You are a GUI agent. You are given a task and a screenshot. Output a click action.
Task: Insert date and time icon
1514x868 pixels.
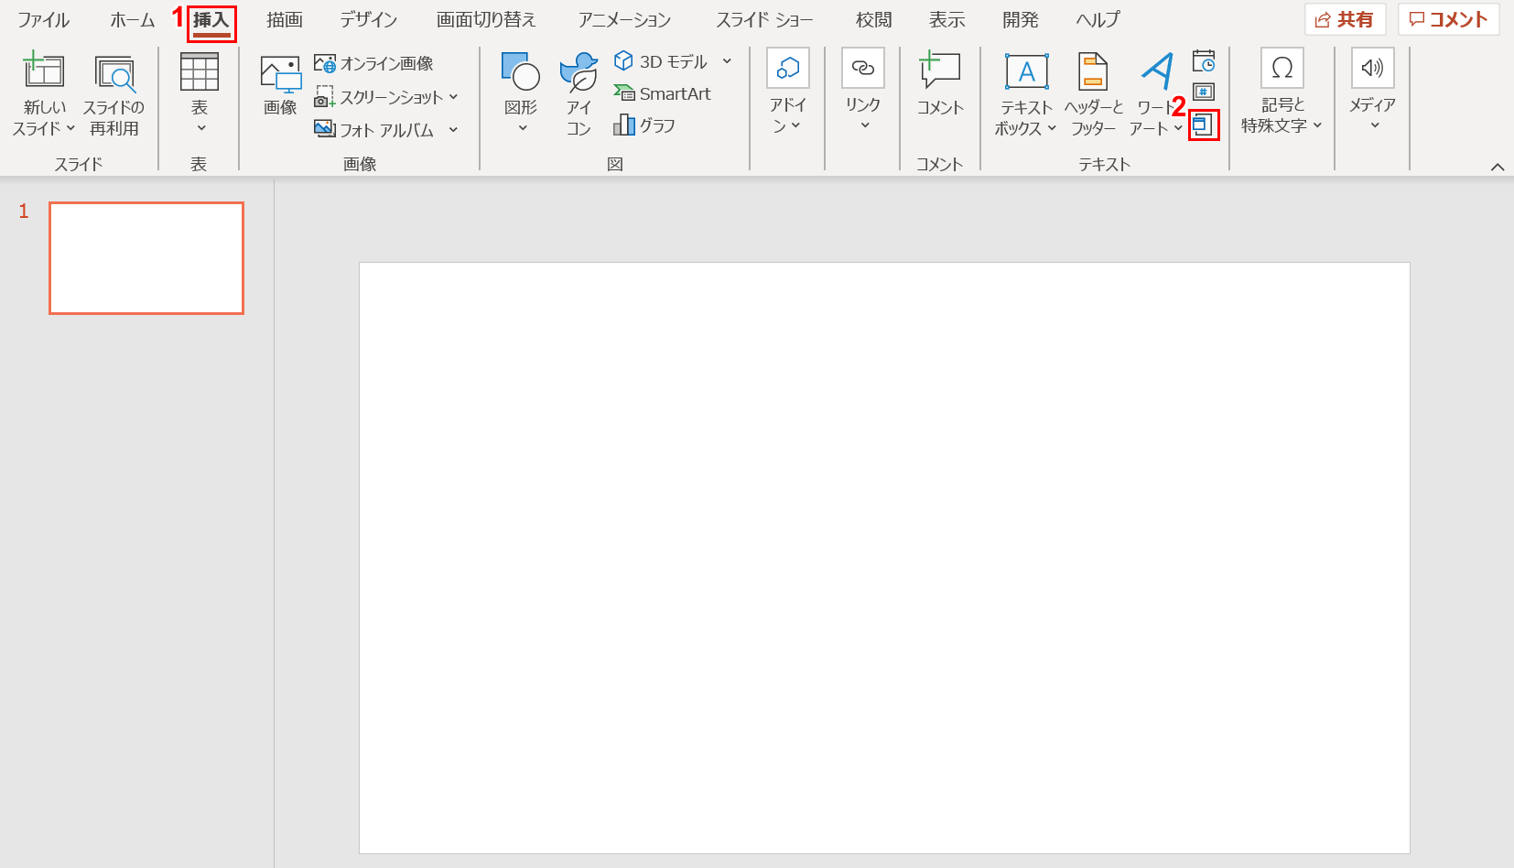tap(1204, 62)
